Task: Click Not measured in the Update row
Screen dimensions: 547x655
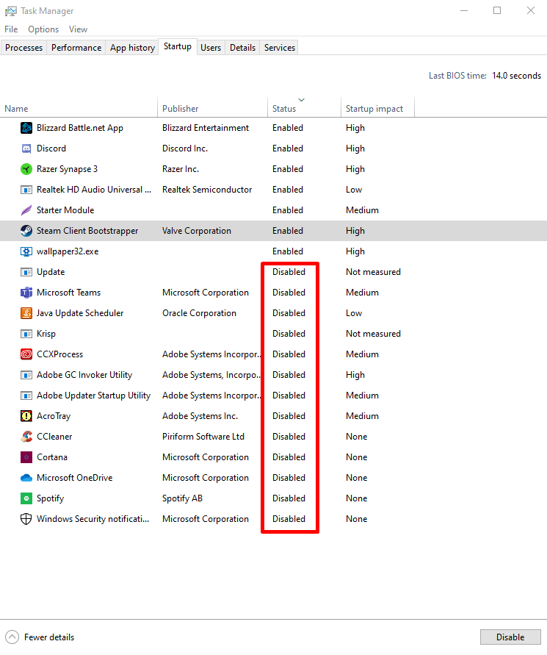Action: coord(373,272)
